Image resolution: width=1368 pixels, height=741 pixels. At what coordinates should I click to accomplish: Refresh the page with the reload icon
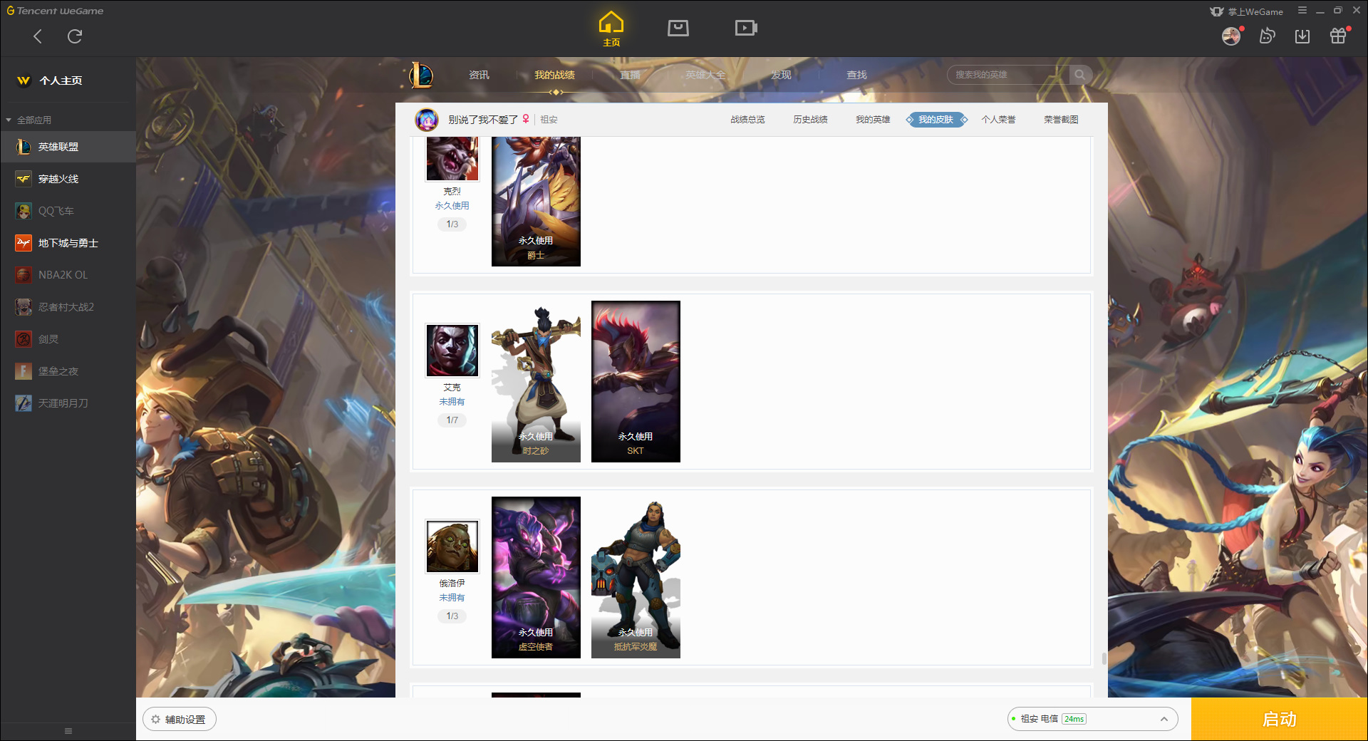point(75,36)
